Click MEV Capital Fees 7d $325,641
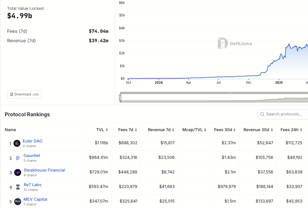Screen dimensions: 308x208 point(128,201)
